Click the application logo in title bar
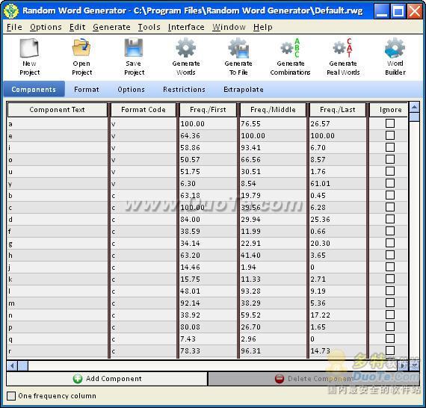426x408 pixels. click(11, 11)
